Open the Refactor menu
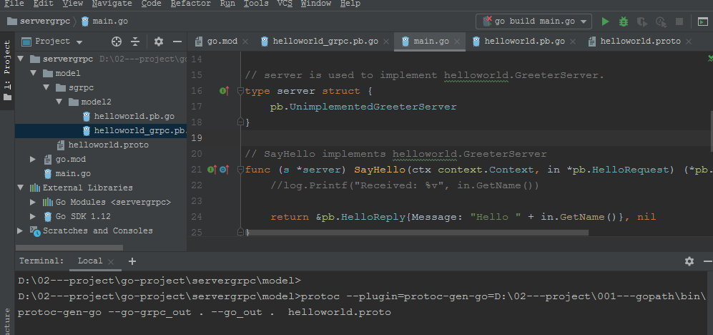The image size is (713, 335). click(190, 4)
